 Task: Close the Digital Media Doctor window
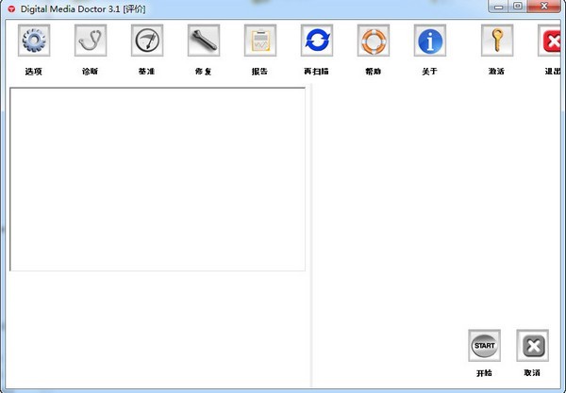pyautogui.click(x=544, y=7)
